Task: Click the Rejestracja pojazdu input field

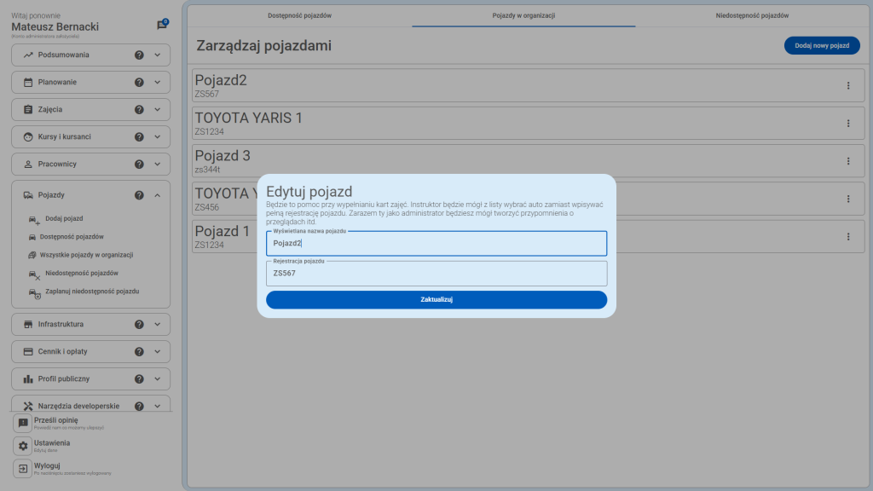Action: 436,274
